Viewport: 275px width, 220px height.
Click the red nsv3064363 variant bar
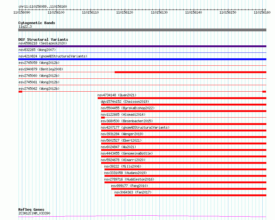point(190,195)
